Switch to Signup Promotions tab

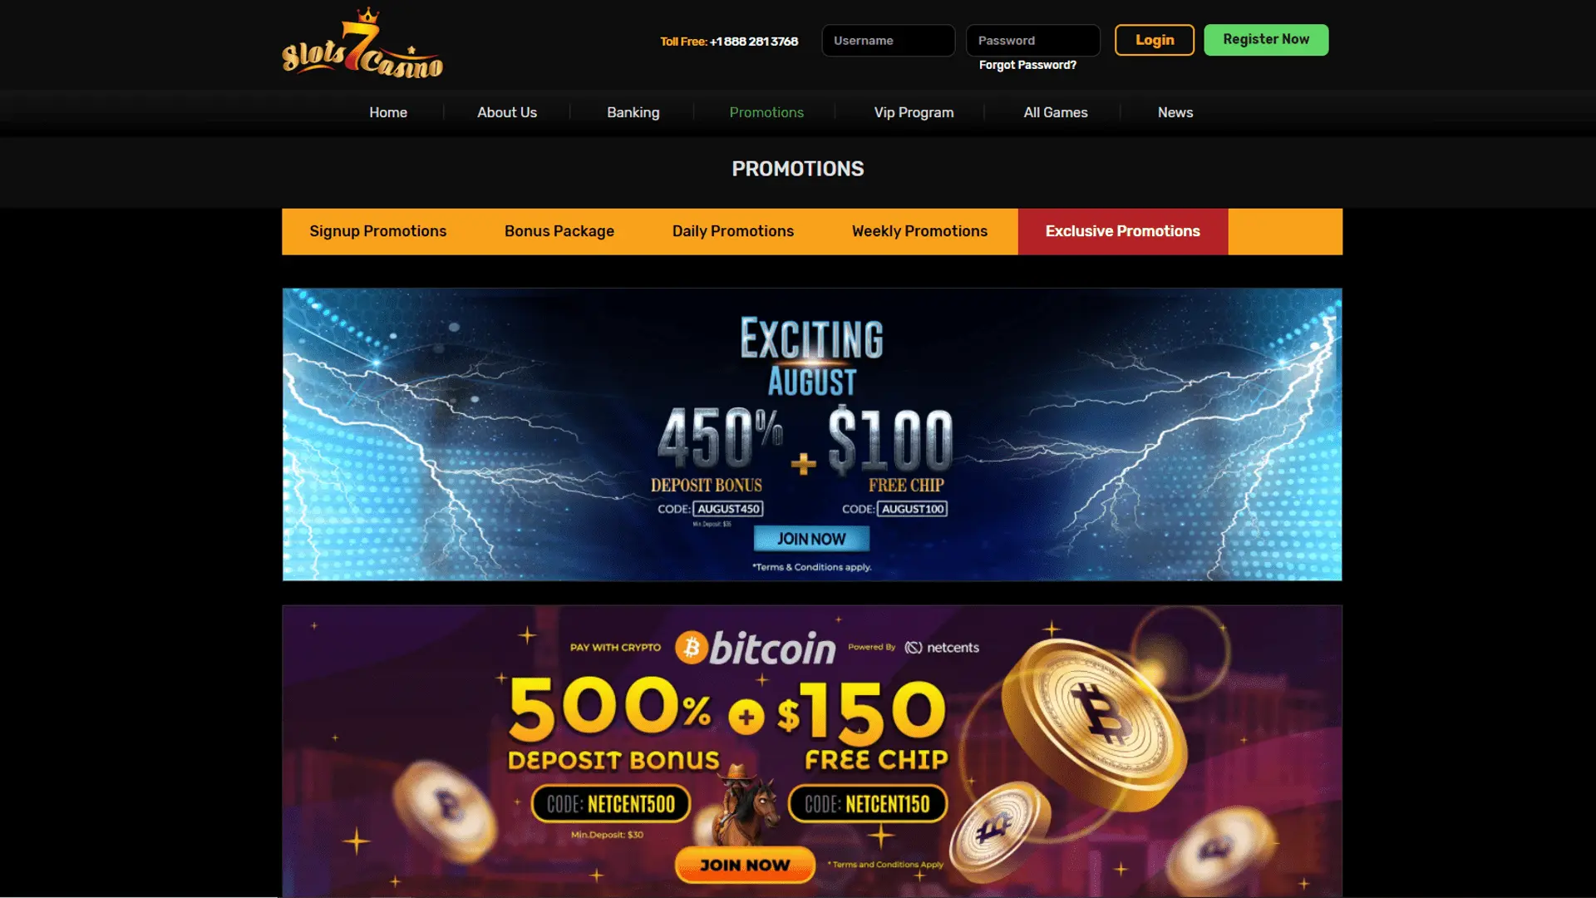(377, 231)
